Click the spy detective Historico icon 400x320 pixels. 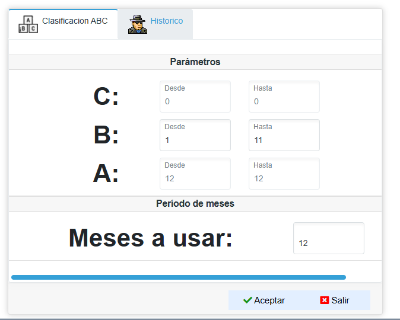(x=138, y=24)
